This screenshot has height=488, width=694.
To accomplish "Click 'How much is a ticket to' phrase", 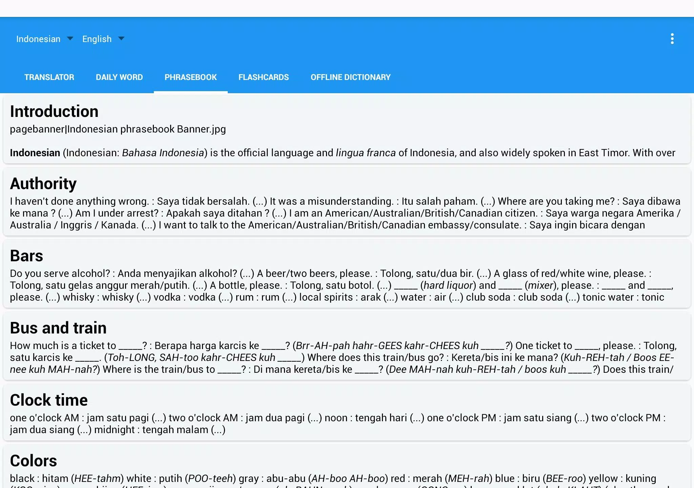I will (x=63, y=346).
